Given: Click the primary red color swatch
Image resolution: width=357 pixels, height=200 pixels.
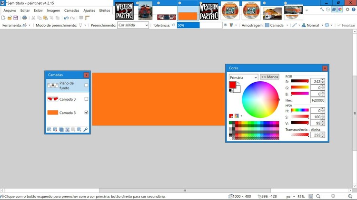Looking at the screenshot, I should pyautogui.click(x=232, y=85).
